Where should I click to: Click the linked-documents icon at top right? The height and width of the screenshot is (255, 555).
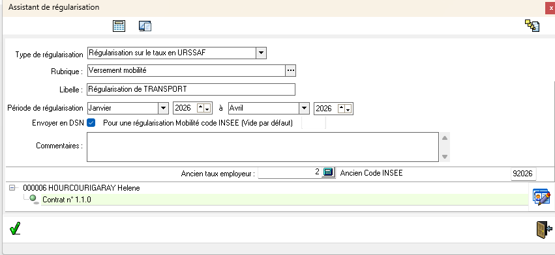point(532,26)
